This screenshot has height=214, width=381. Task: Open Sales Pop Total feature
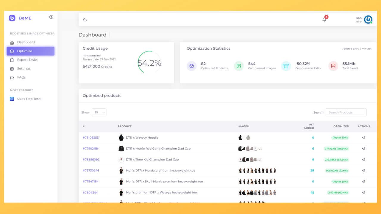pyautogui.click(x=29, y=99)
